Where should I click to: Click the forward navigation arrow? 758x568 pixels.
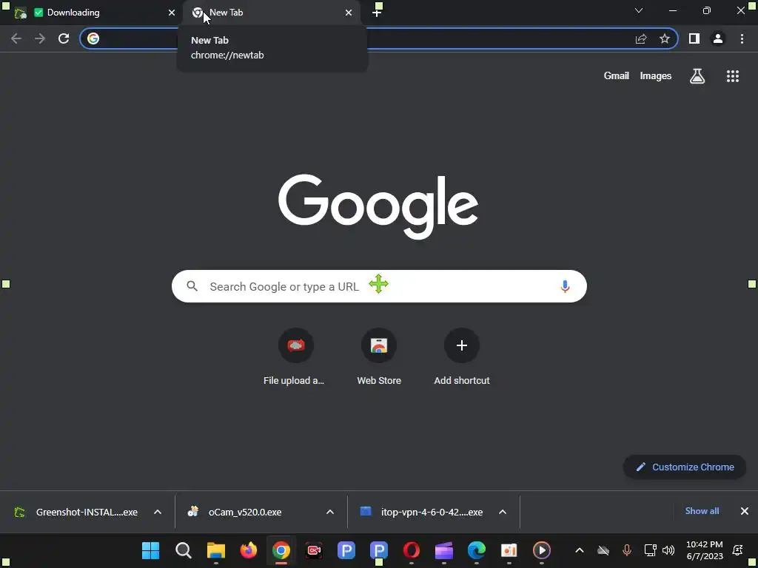(x=40, y=38)
